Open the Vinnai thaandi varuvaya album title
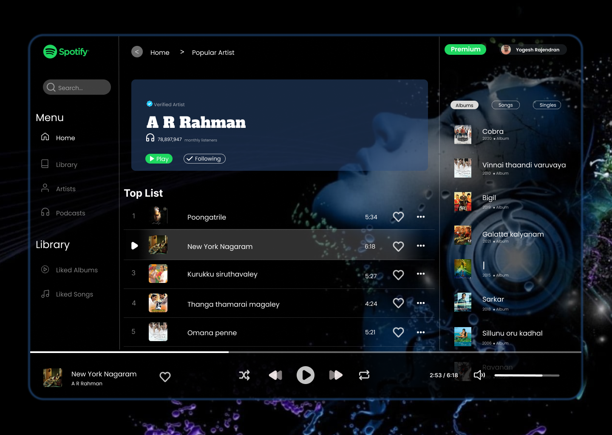The image size is (612, 435). point(524,165)
